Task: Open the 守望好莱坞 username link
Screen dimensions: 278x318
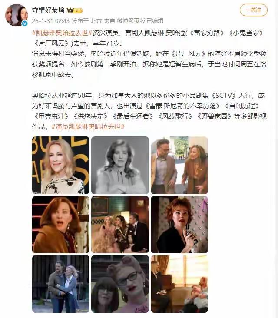Action: [48, 10]
